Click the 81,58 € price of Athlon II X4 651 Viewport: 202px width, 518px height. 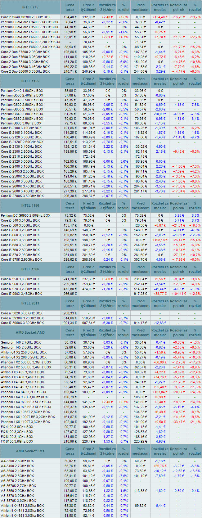coord(70,516)
